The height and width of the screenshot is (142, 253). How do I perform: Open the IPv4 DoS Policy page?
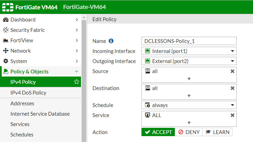pos(28,92)
